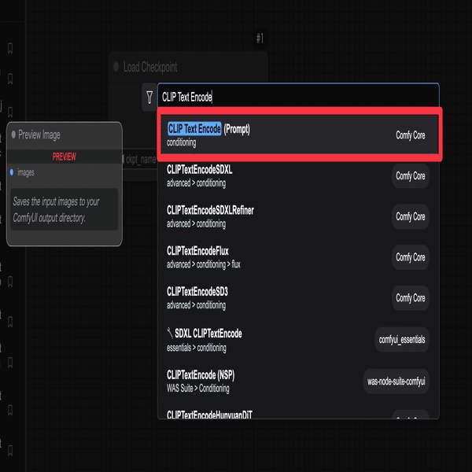Collapse the Preview Image node via its dot
Viewport: 472px width, 472px height.
click(x=13, y=135)
